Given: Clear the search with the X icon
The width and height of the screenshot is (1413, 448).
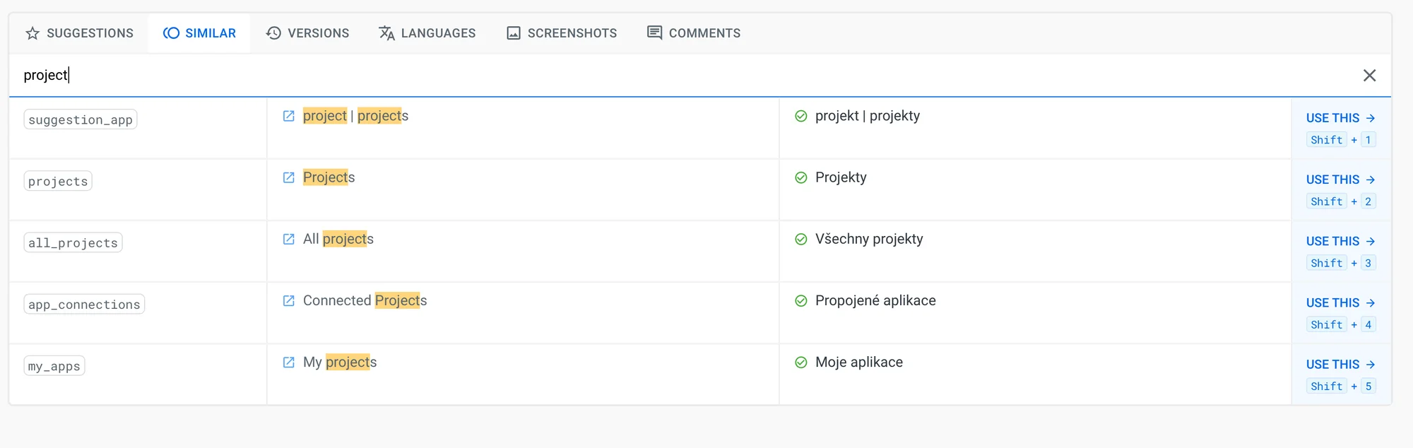Looking at the screenshot, I should (x=1368, y=76).
